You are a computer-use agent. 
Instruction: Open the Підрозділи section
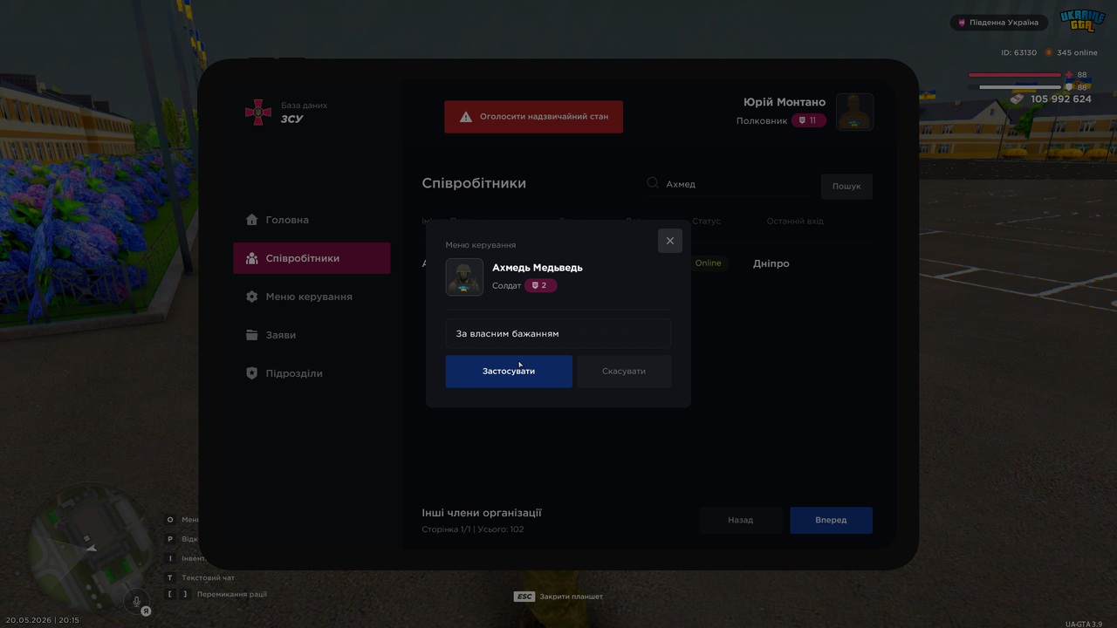(312, 373)
